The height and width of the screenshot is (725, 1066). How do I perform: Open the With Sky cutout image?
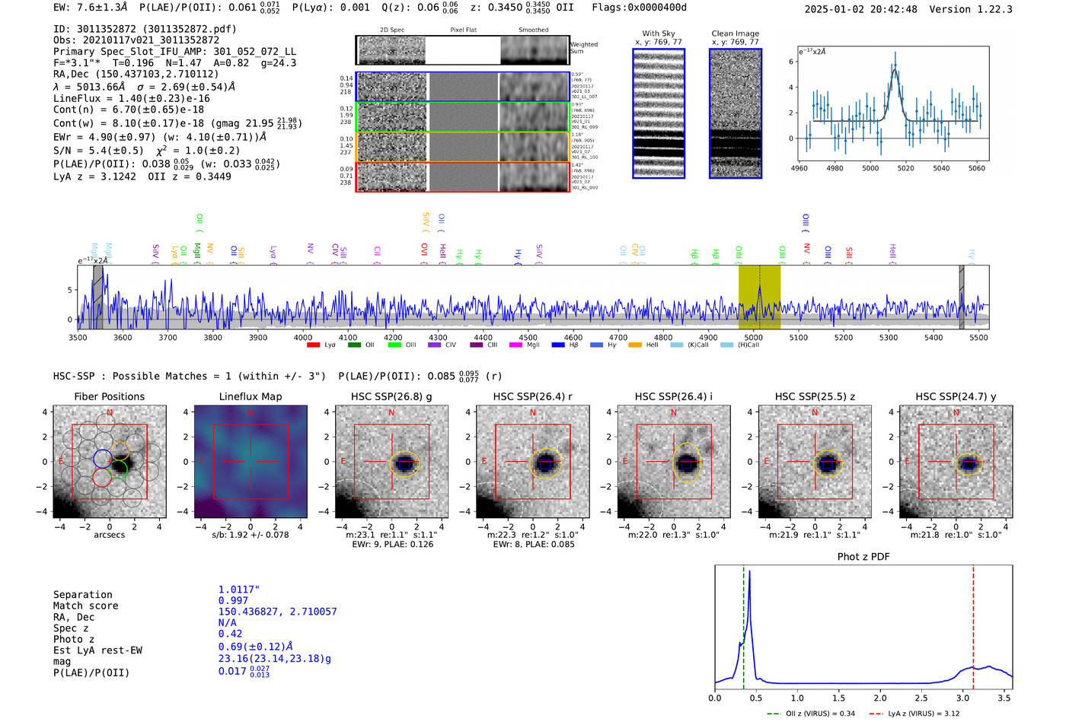click(x=659, y=113)
